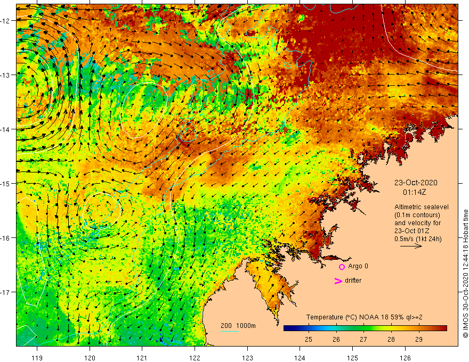Screen dimensions: 469x362
Task: Click the '200 1000m' depth label
Action: [x=238, y=326]
